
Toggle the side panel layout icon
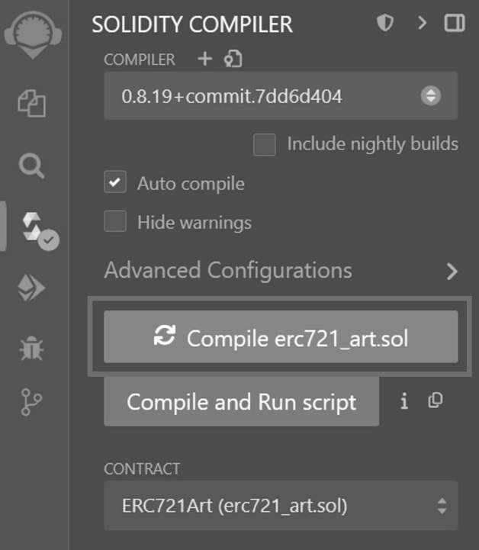click(x=455, y=23)
